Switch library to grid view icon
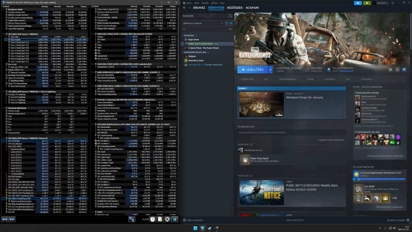 pos(230,16)
